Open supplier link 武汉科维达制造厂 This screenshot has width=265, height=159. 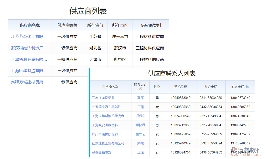28,48
